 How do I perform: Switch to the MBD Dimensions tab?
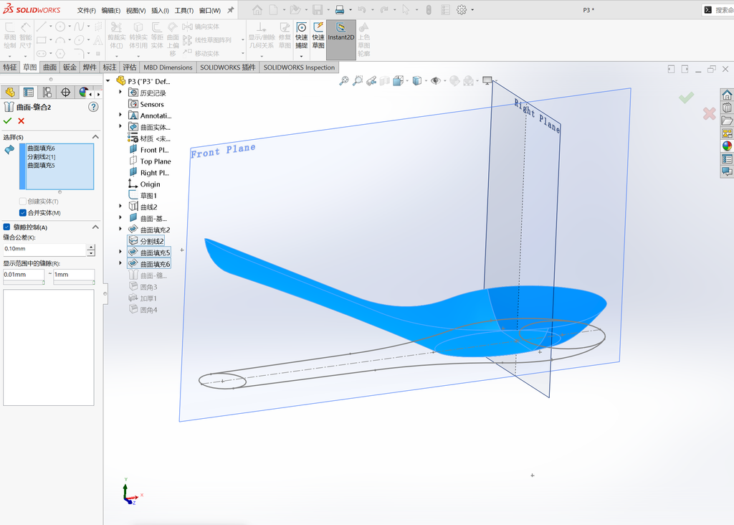pyautogui.click(x=168, y=67)
